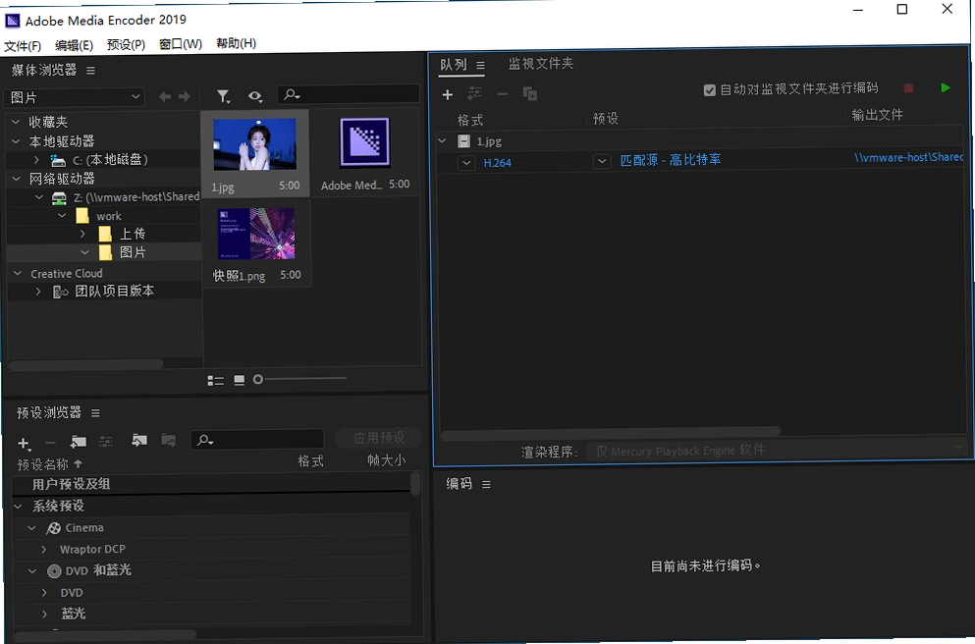Expand the 蓝光 preset group
Viewport: 975px width, 644px height.
click(x=44, y=615)
